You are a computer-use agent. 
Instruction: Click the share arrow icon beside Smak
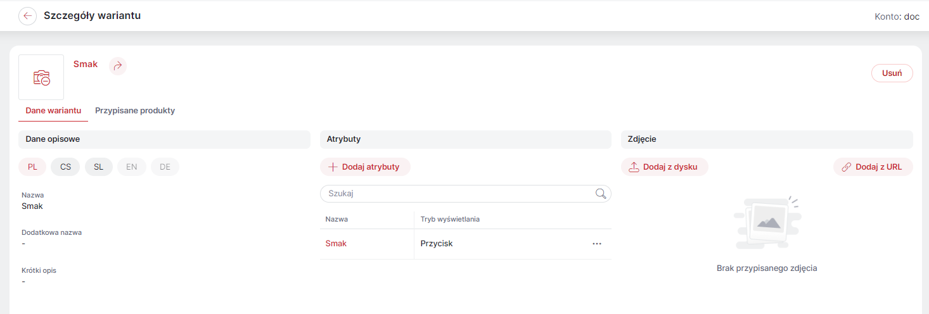click(x=117, y=66)
